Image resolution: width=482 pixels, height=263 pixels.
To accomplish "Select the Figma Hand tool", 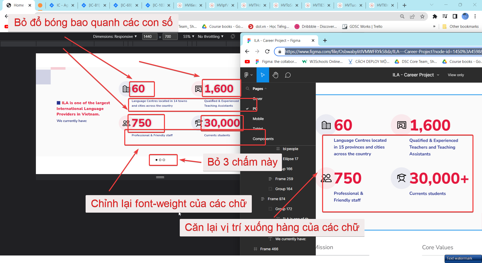I will point(275,75).
